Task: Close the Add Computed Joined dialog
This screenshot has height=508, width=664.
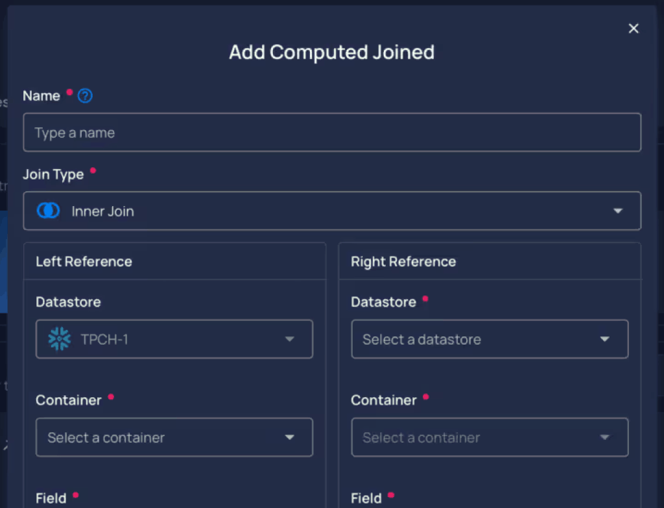Action: coord(634,29)
